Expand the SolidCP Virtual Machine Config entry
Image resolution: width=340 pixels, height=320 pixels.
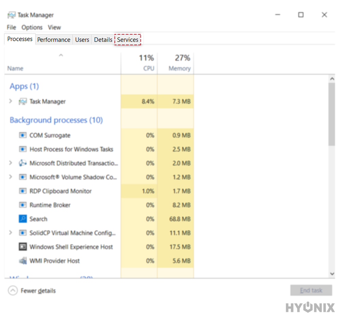[10, 233]
